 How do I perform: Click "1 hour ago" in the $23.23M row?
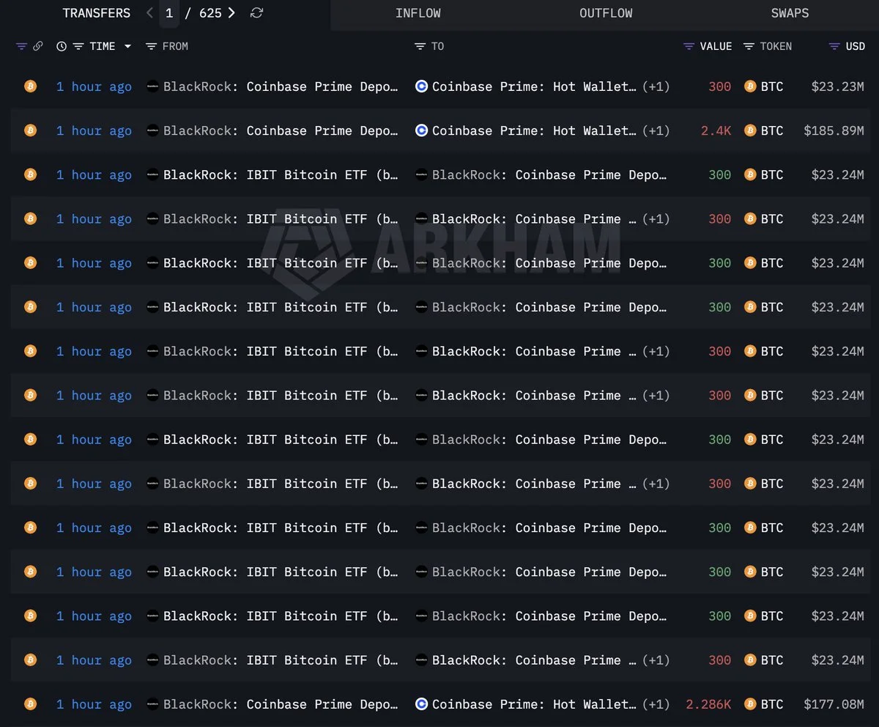pyautogui.click(x=94, y=86)
